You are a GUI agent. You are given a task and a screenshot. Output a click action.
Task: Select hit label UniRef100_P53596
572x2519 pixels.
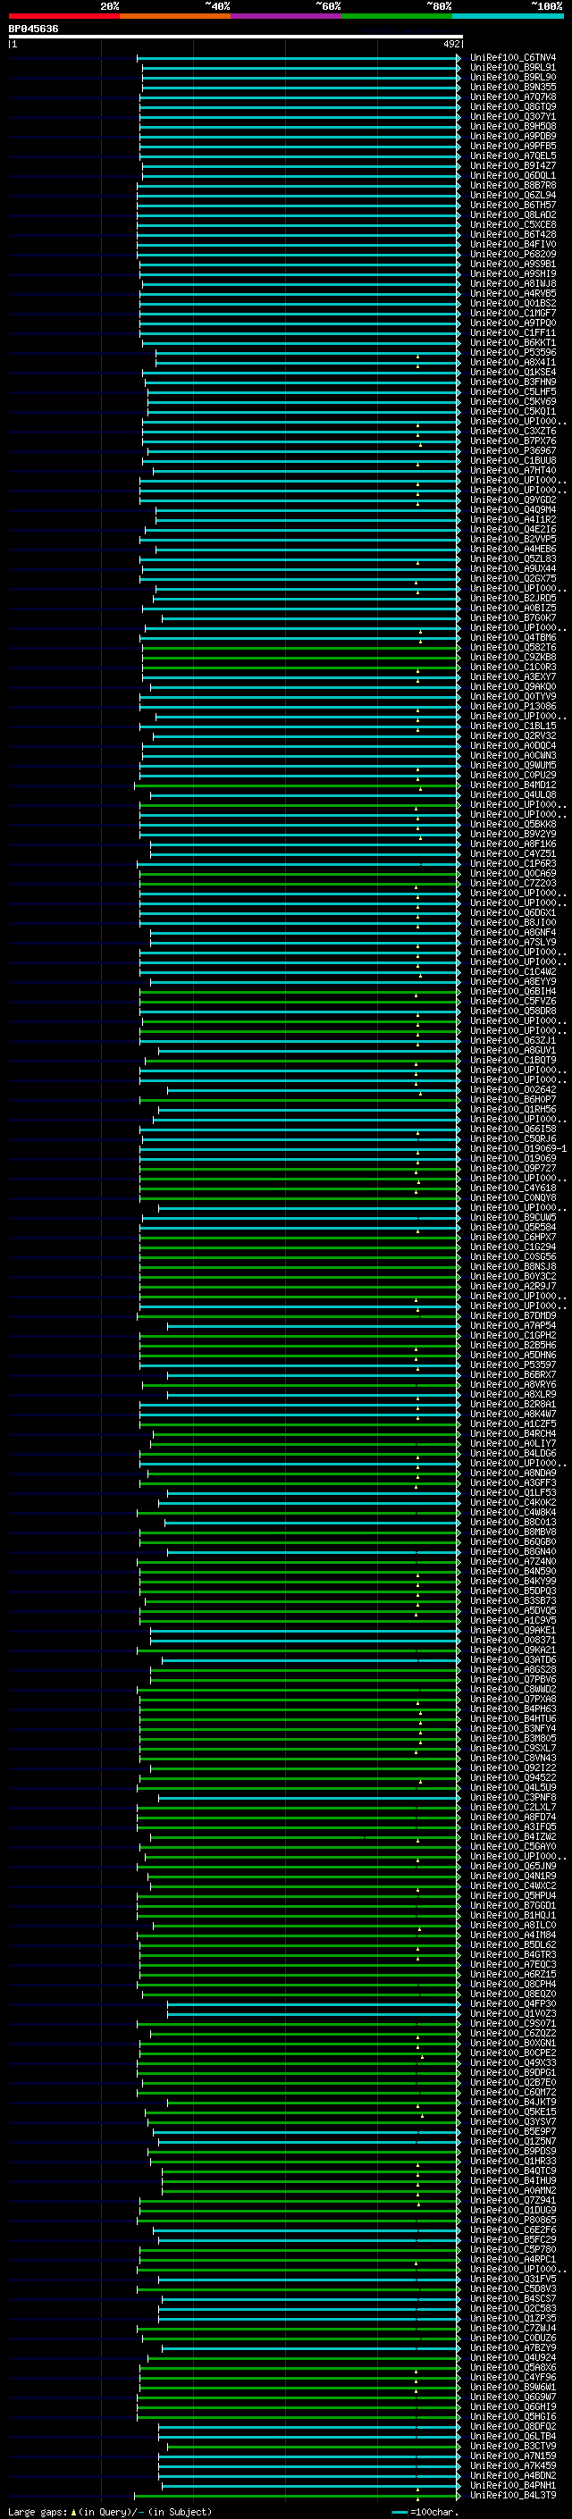pyautogui.click(x=513, y=353)
